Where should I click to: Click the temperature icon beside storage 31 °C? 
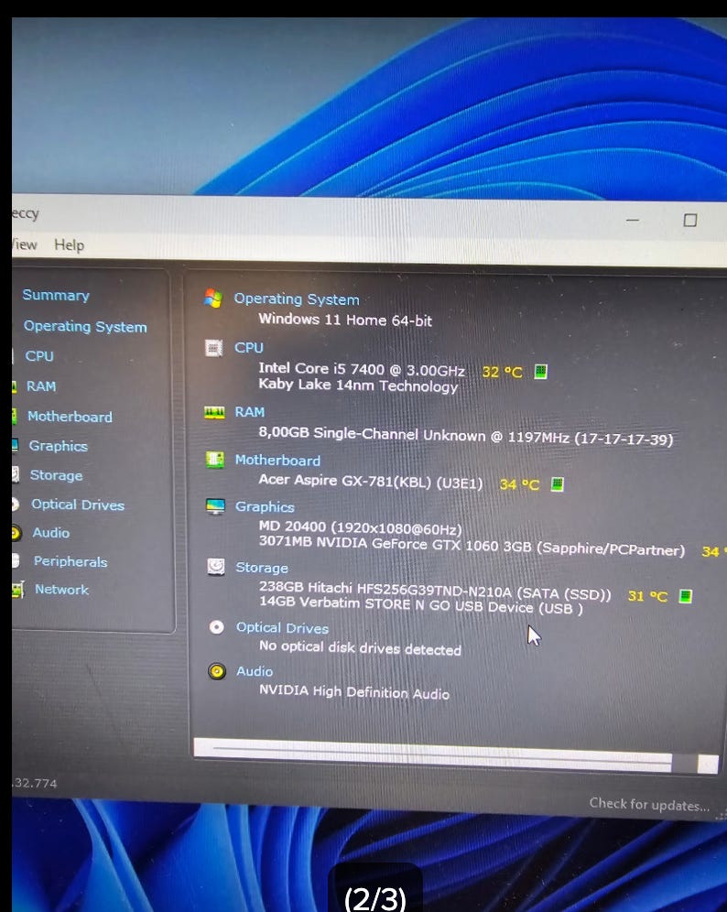[x=686, y=596]
